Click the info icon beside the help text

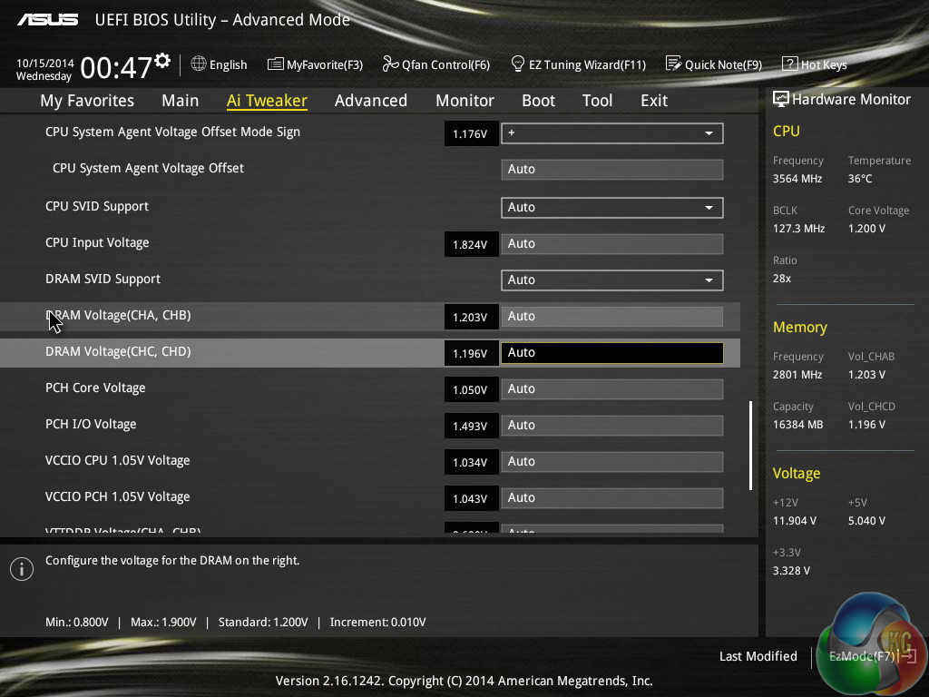[22, 569]
